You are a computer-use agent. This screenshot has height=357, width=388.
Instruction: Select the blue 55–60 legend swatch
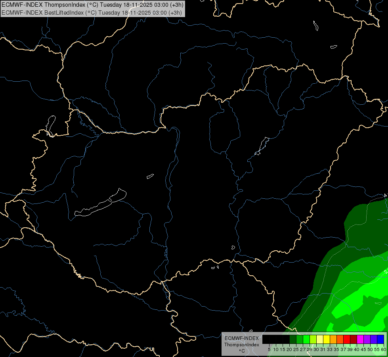pos(380,339)
